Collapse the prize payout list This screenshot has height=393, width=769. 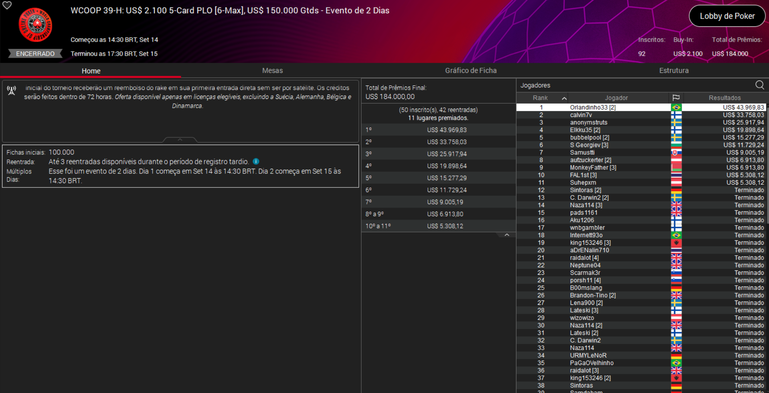pos(507,235)
